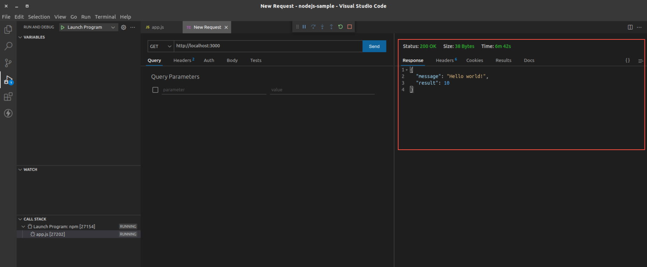Open the Search view in activity bar
This screenshot has height=267, width=647.
pyautogui.click(x=8, y=46)
